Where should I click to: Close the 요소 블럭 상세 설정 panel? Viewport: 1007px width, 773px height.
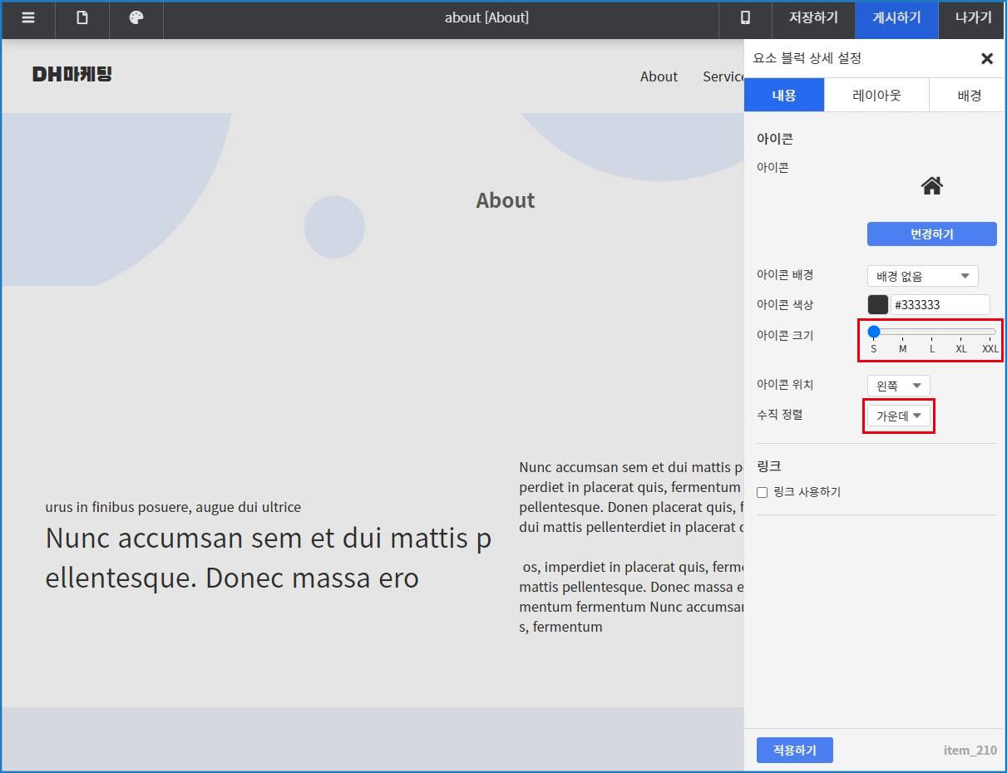click(987, 58)
